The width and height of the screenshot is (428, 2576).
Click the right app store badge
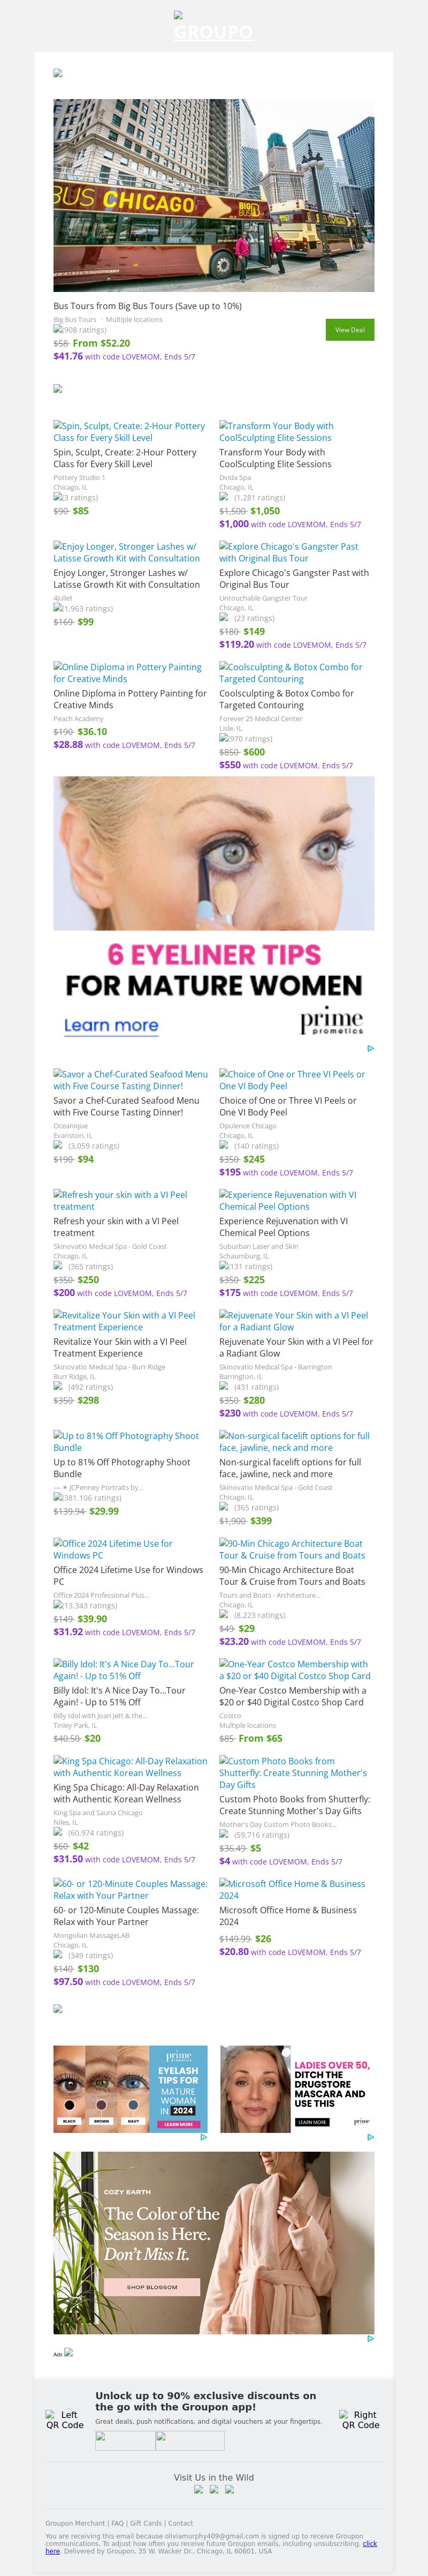tap(189, 2439)
